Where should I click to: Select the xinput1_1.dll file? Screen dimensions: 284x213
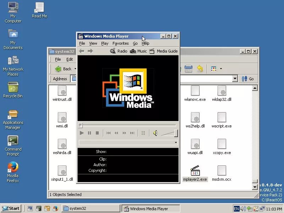(x=62, y=173)
